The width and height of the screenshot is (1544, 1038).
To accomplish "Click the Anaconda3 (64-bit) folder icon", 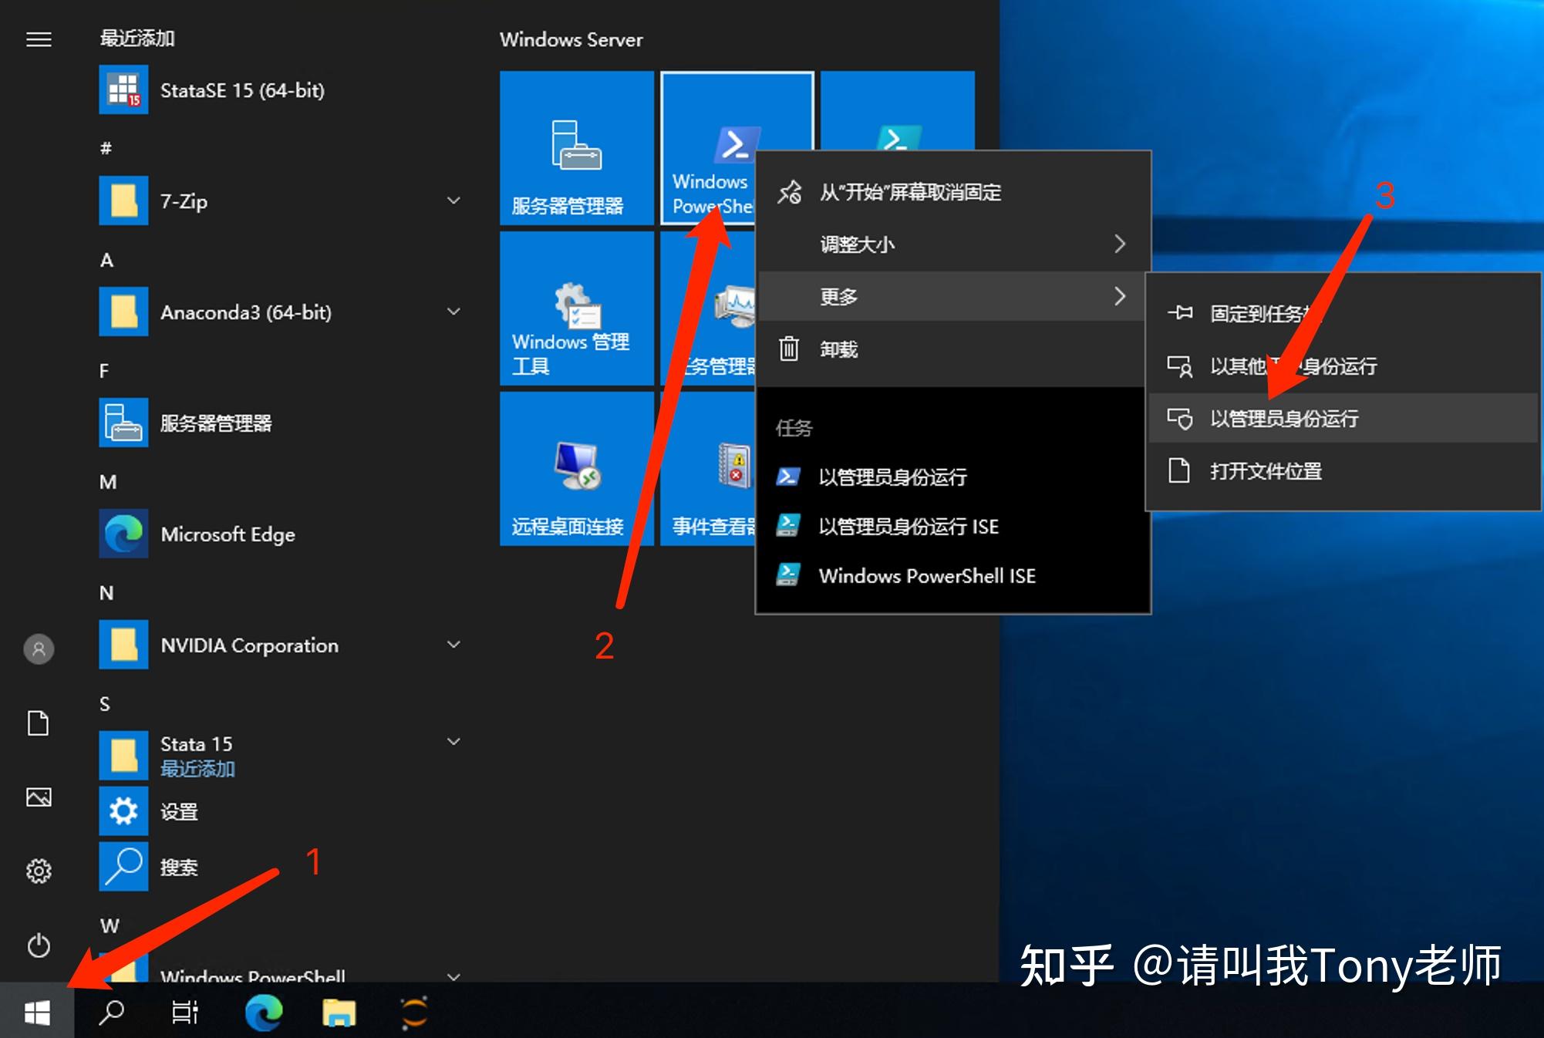I will [123, 312].
